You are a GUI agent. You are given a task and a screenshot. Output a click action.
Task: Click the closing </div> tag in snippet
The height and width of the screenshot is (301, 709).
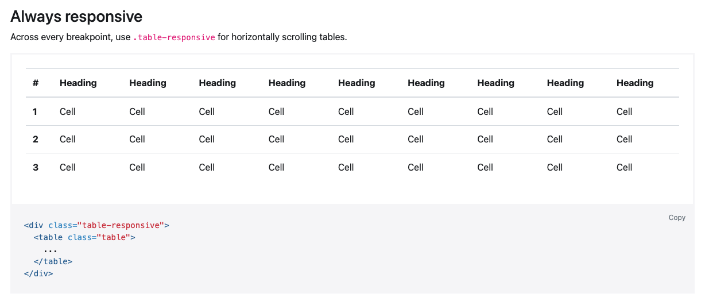[38, 273]
